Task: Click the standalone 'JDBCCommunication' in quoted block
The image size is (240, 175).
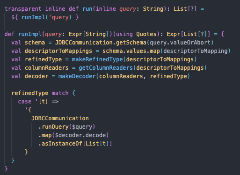Action: [60, 118]
